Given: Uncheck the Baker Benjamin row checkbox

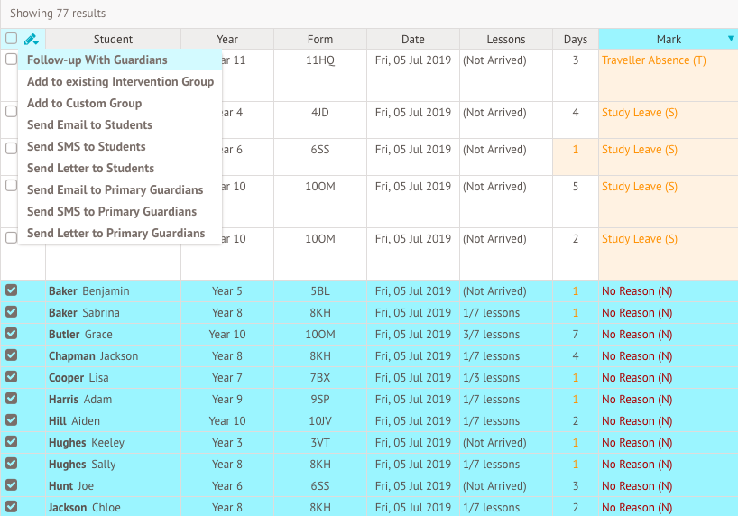Looking at the screenshot, I should (11, 291).
